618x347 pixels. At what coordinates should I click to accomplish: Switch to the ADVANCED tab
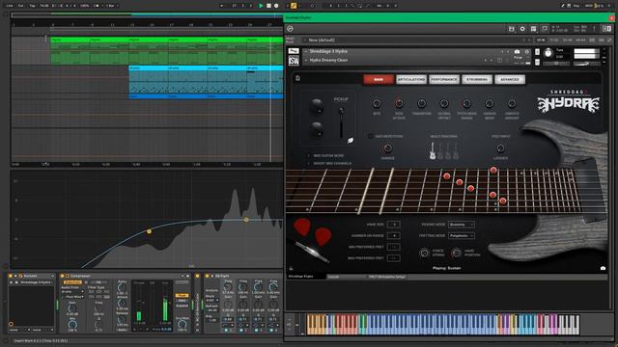tap(510, 79)
